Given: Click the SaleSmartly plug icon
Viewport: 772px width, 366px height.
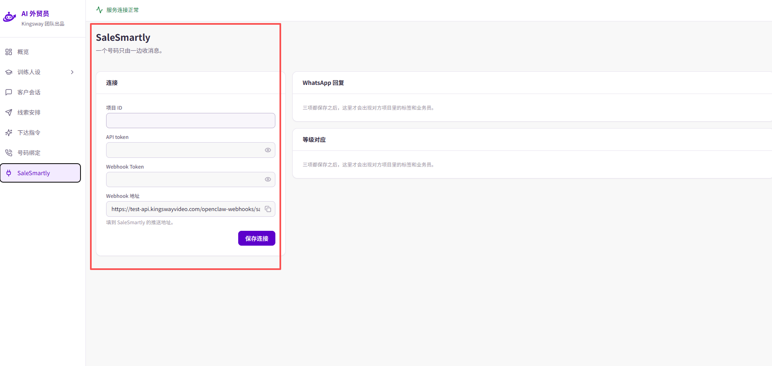Looking at the screenshot, I should coord(9,173).
